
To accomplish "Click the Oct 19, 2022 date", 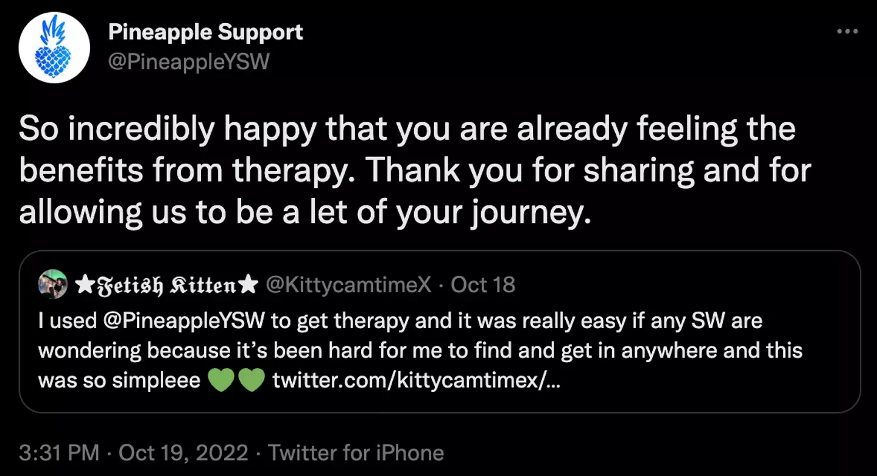I will (x=183, y=453).
